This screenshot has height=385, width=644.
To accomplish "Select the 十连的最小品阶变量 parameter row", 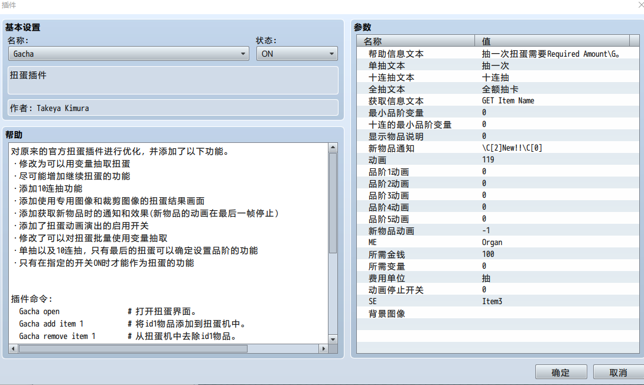I will click(498, 125).
